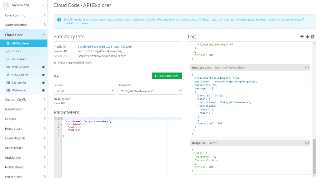Image resolution: width=320 pixels, height=178 pixels.
Task: Click the badge icon beside Web Services
Action: click(43, 67)
